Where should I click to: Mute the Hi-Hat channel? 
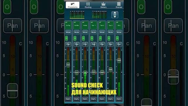(x=85, y=32)
